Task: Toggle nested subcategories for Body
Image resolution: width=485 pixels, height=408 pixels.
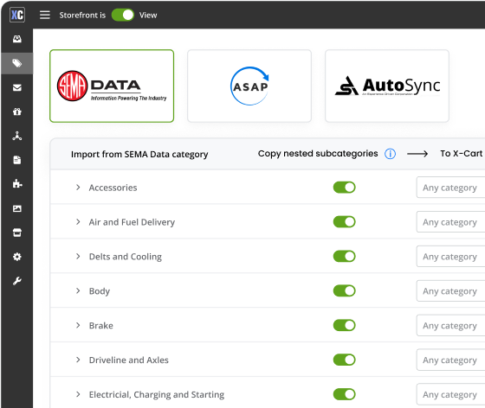Action: point(345,290)
